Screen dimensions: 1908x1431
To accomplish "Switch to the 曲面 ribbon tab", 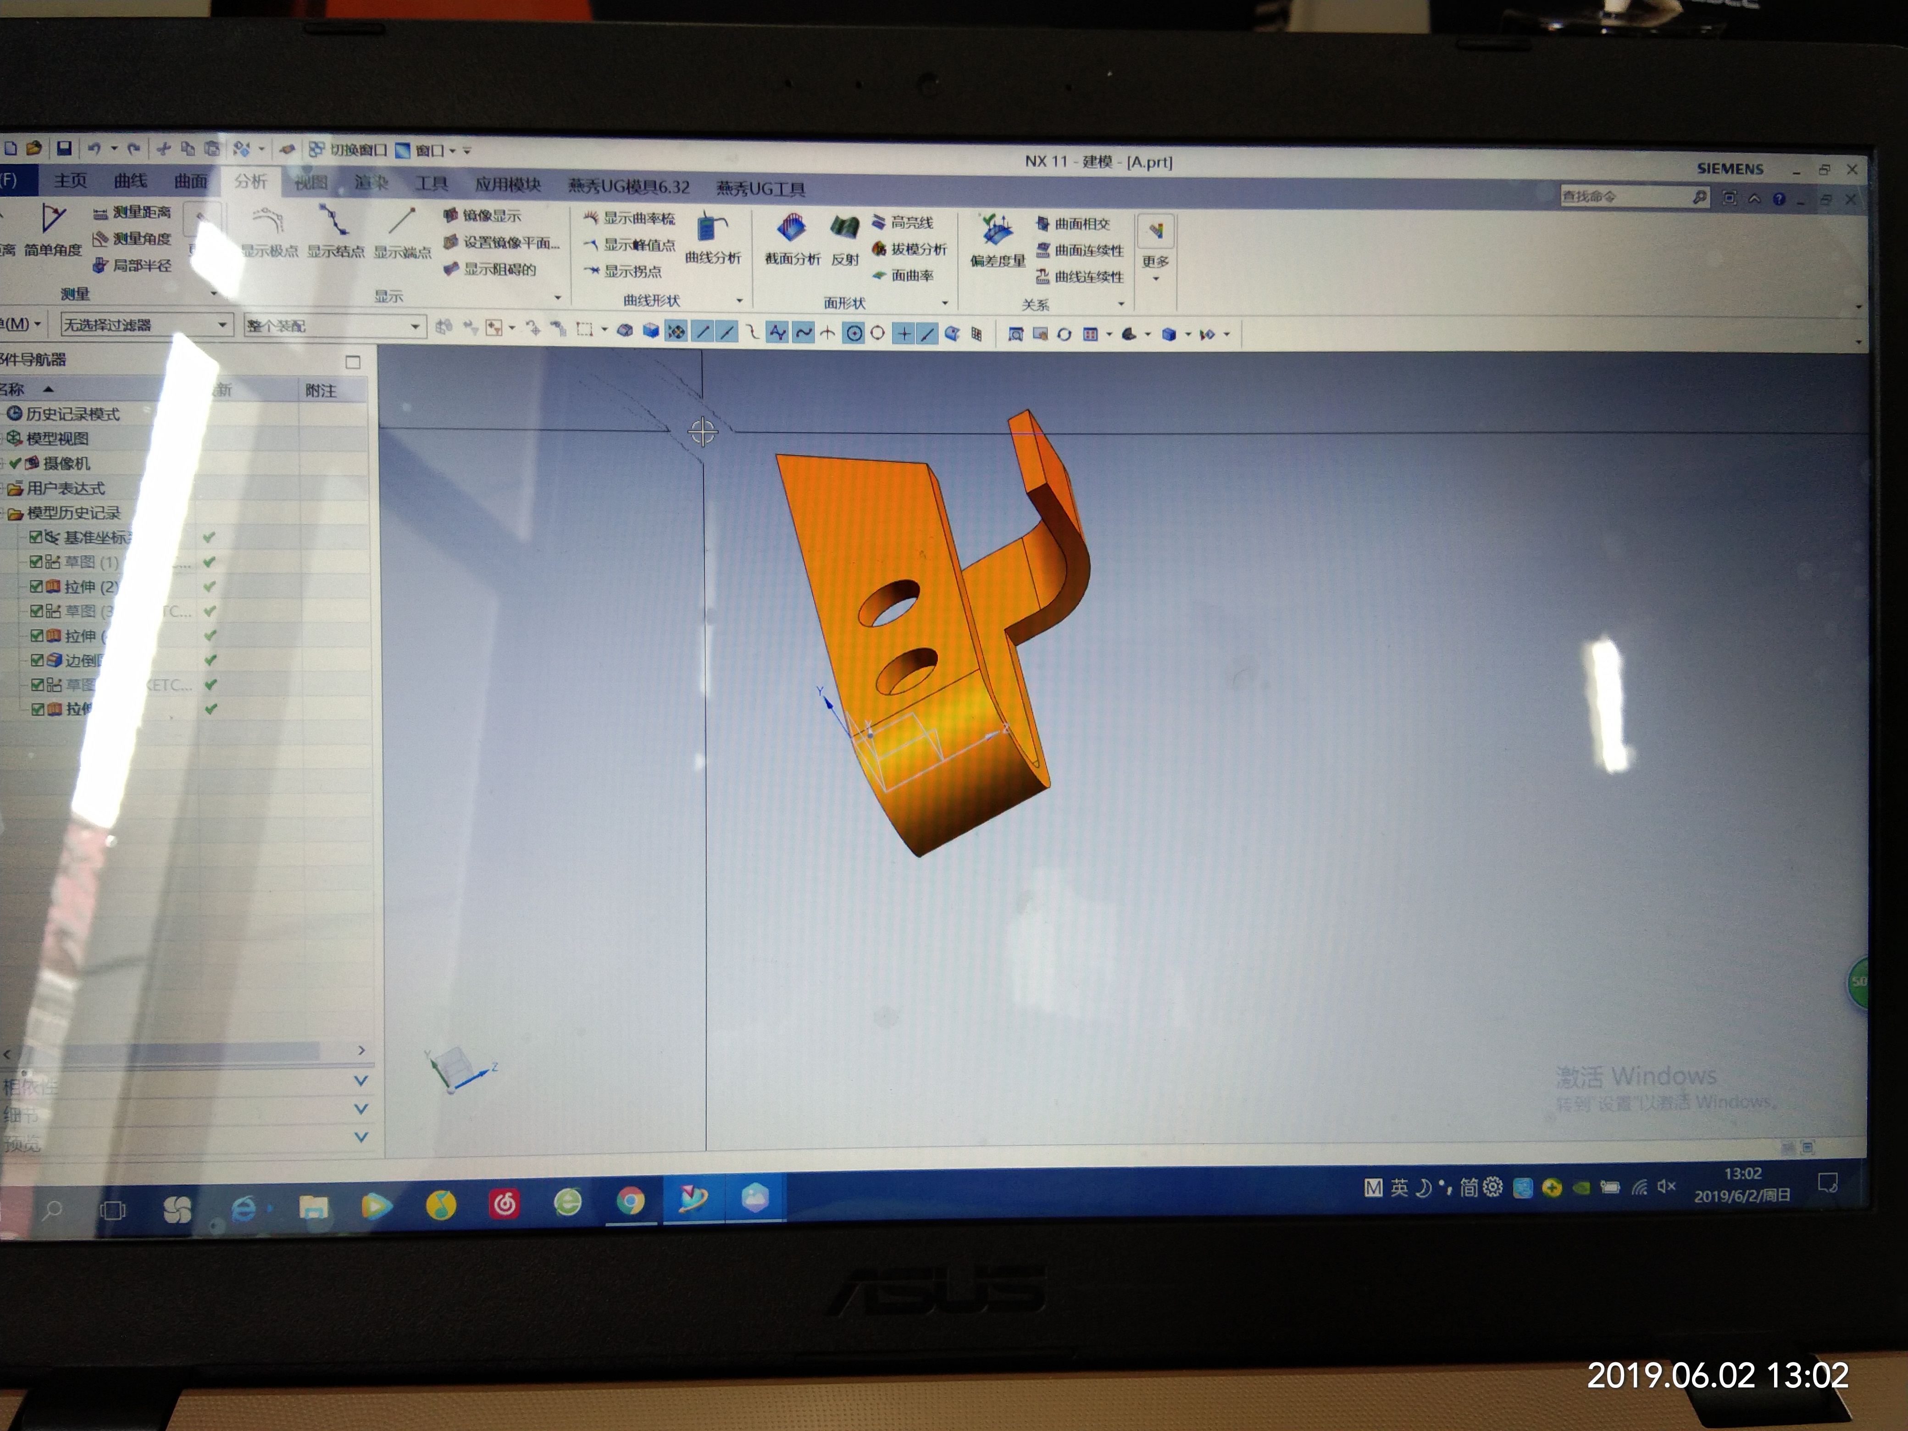I will [x=191, y=181].
